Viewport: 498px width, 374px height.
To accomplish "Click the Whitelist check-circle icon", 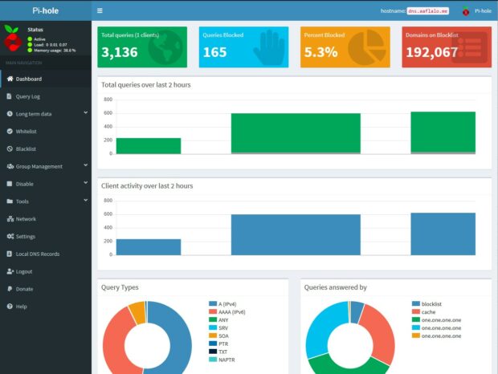I will point(9,131).
